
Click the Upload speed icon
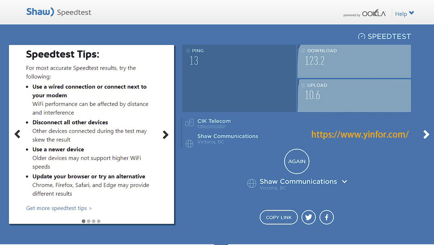coord(304,85)
